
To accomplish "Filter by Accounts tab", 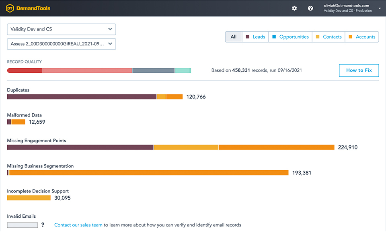I will click(362, 37).
